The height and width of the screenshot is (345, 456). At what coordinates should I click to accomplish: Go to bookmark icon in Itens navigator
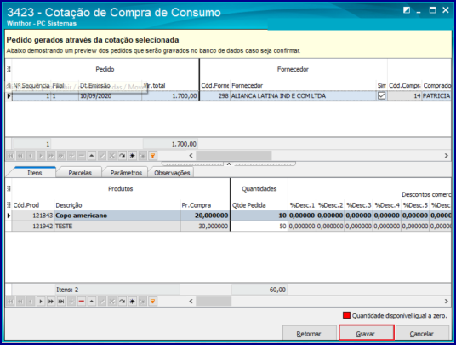point(143,301)
